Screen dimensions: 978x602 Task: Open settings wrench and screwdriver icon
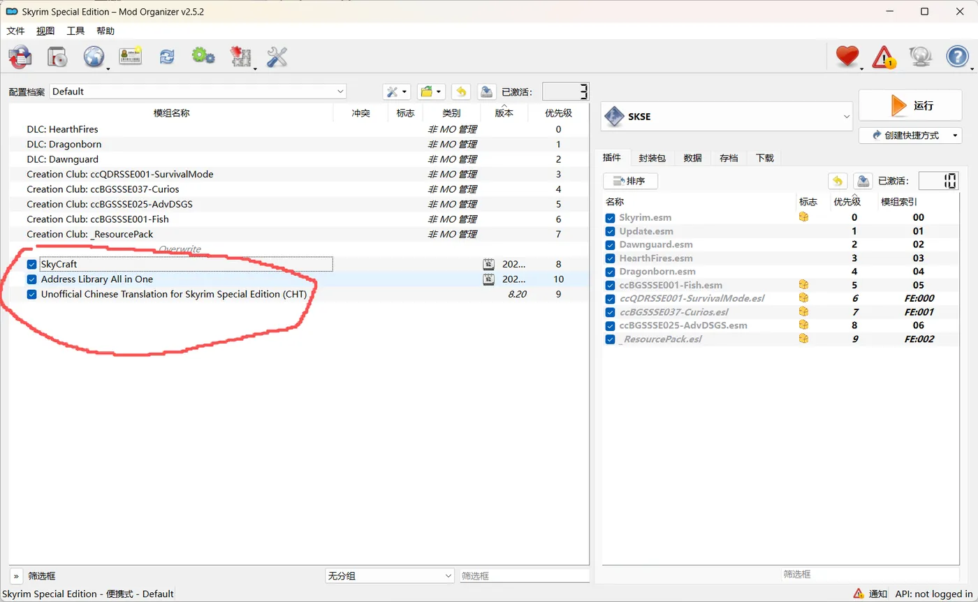click(277, 57)
